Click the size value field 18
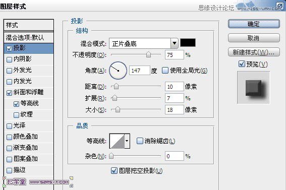286x190 pixels. (x=174, y=110)
